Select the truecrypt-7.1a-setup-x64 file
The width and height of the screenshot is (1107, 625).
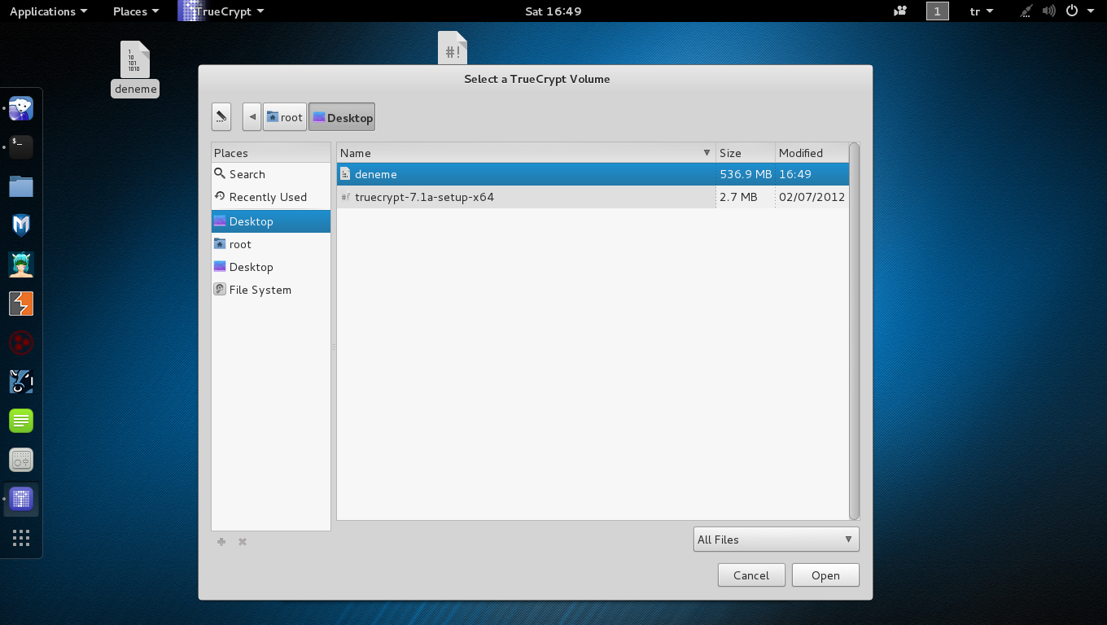[x=424, y=197]
